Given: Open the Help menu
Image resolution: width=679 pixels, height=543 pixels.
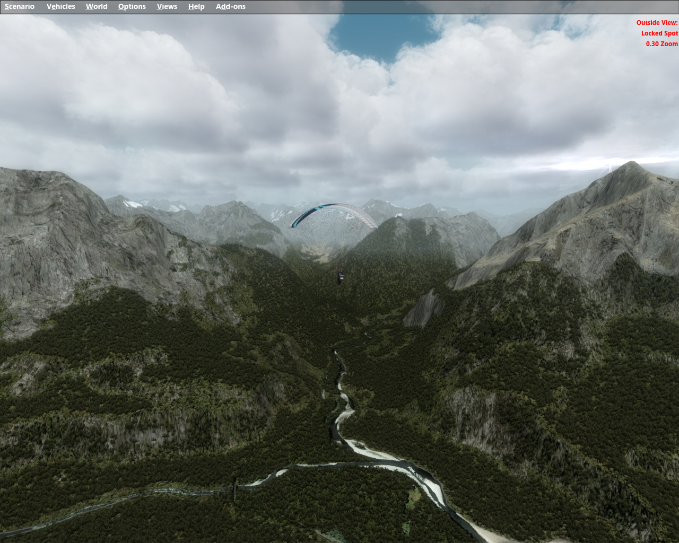Looking at the screenshot, I should pos(196,7).
